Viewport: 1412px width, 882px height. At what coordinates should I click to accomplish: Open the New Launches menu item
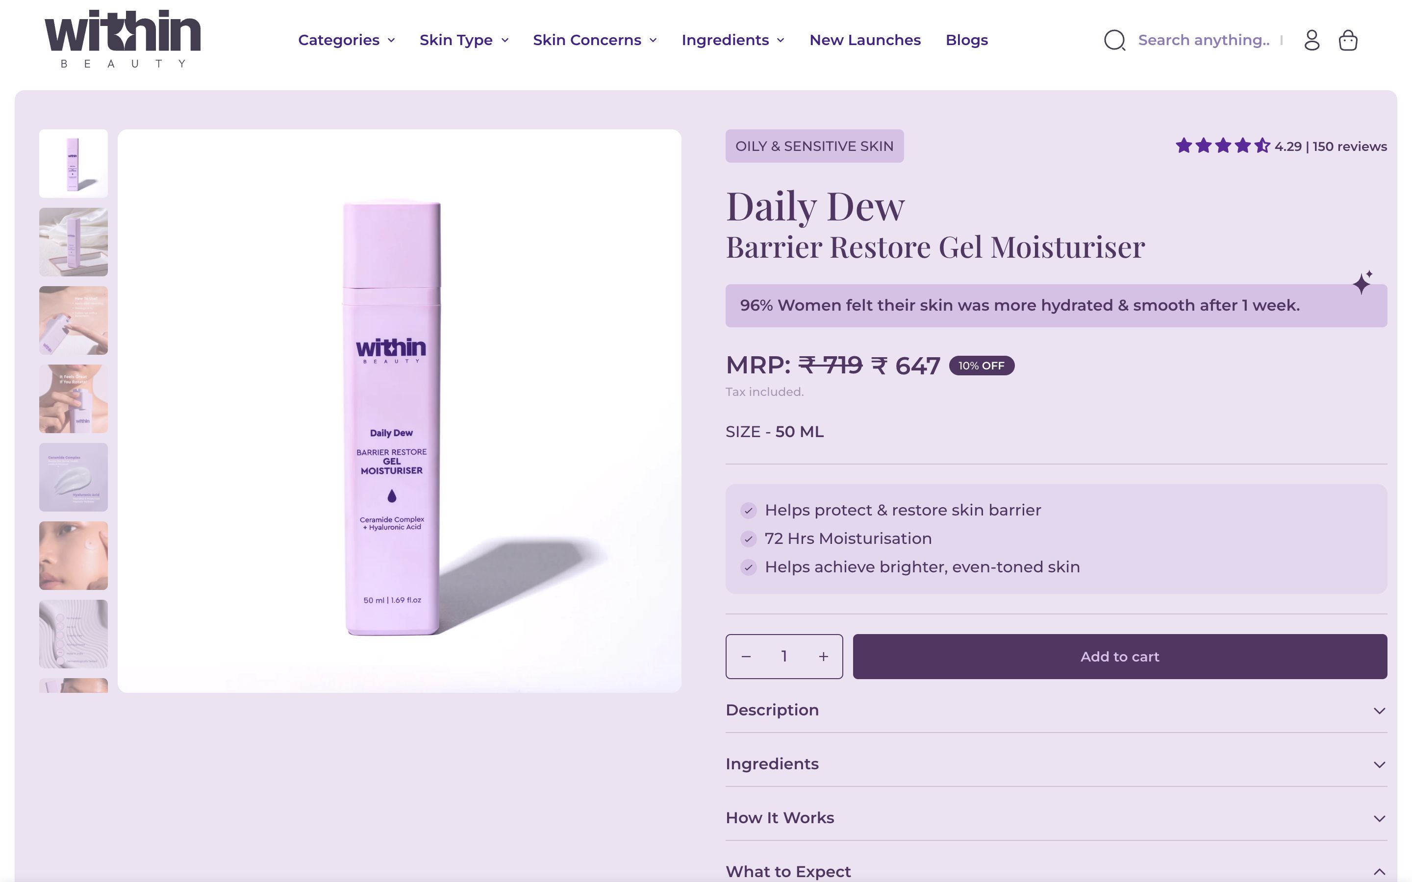tap(865, 40)
